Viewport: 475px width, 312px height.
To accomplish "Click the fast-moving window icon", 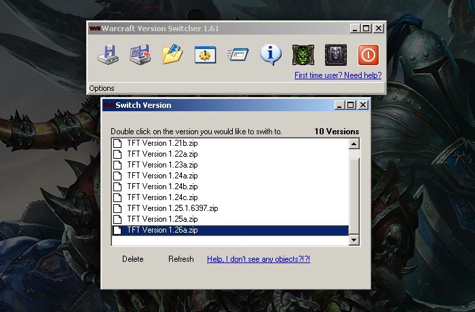I will tap(237, 54).
